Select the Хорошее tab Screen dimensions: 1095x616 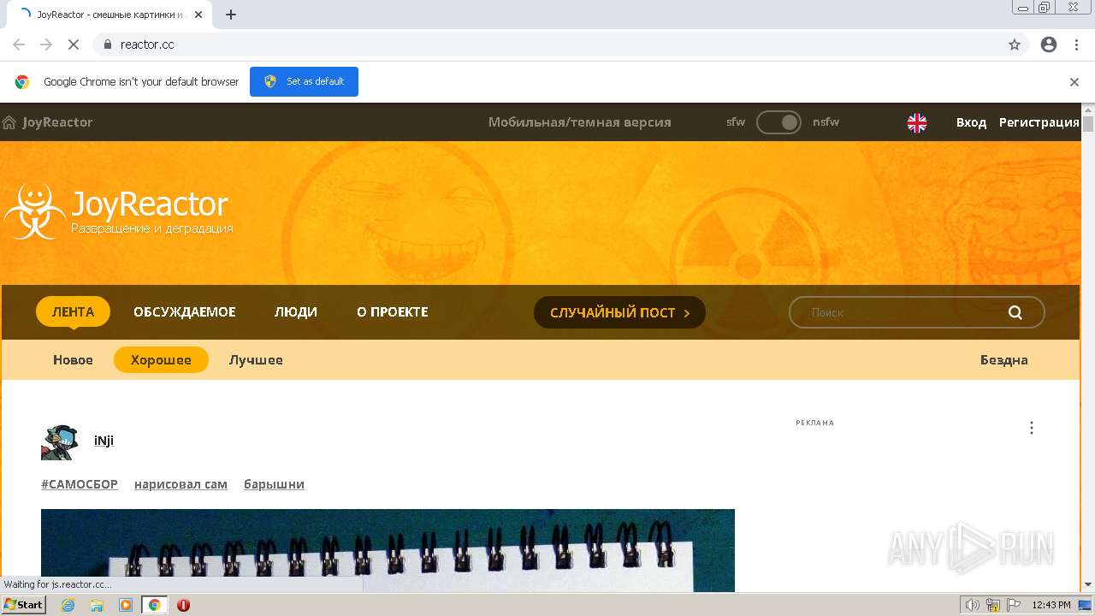point(161,360)
